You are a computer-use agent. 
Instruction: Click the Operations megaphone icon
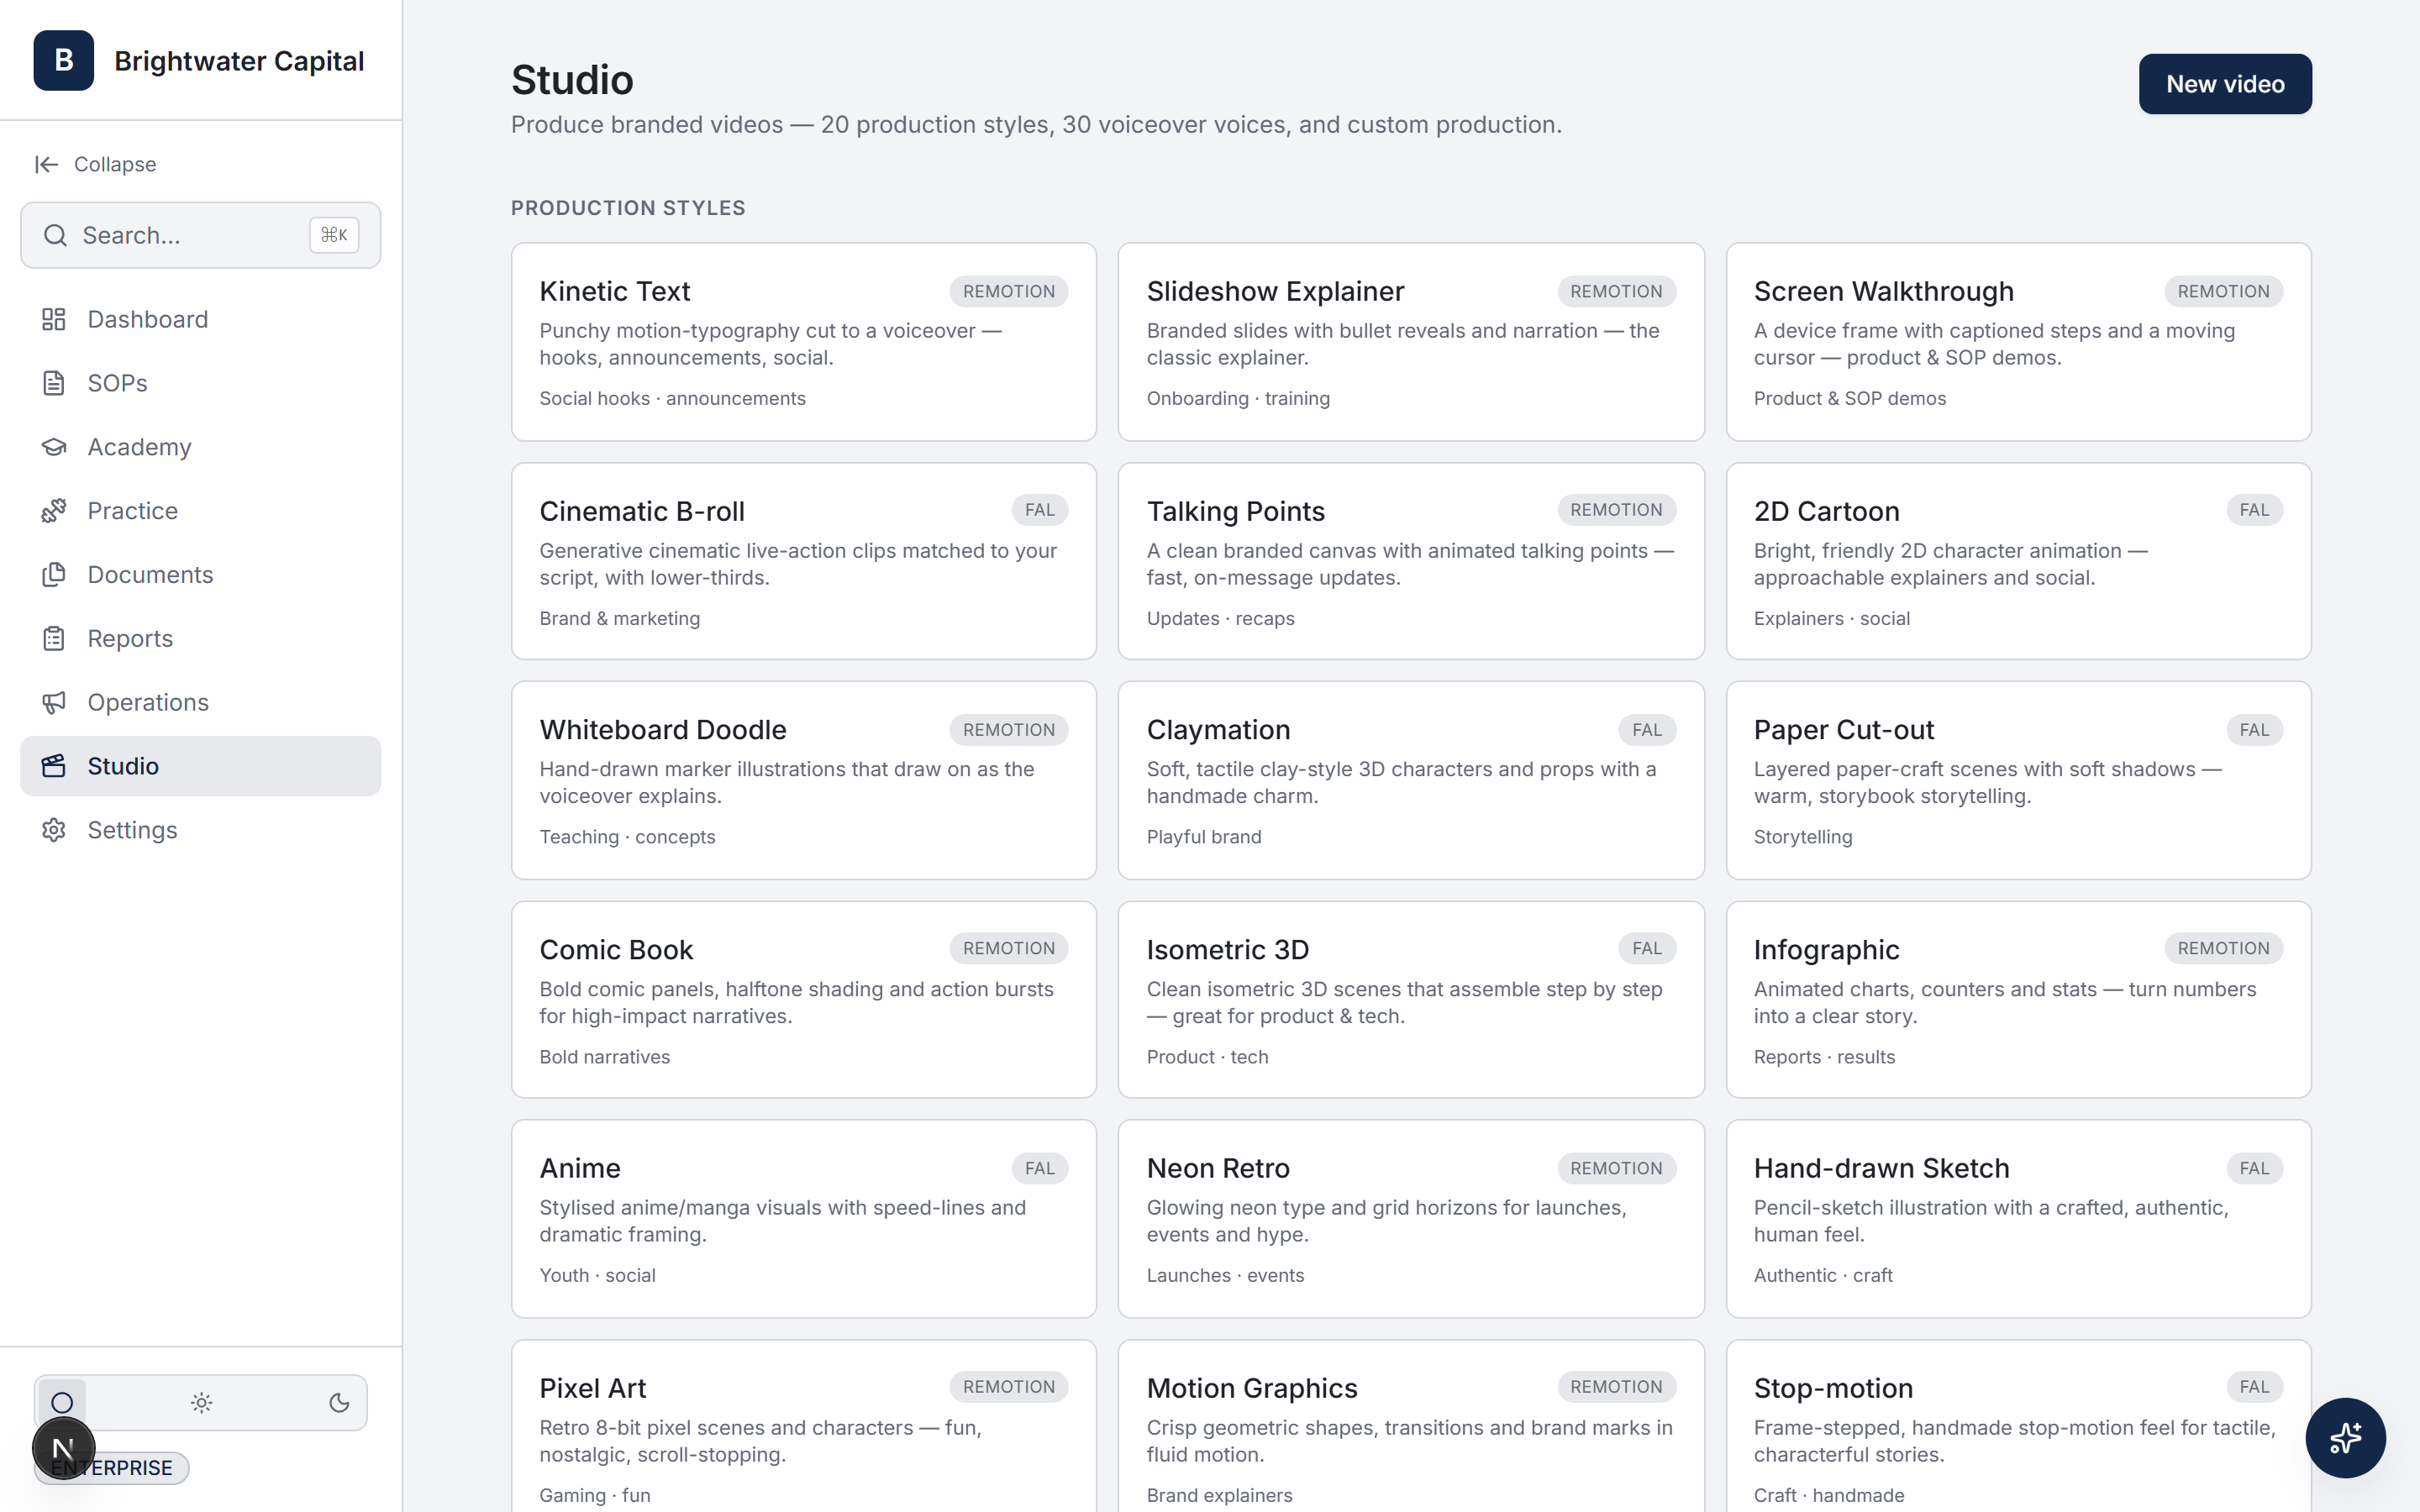[54, 702]
